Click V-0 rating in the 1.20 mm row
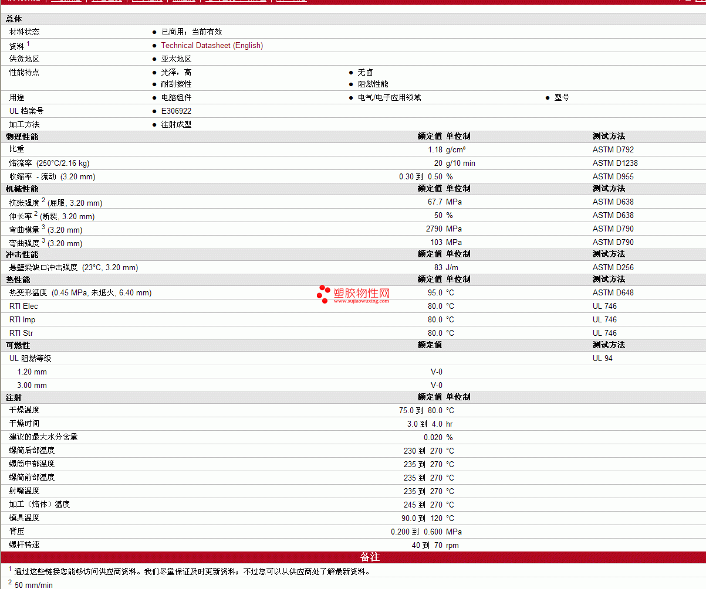Screen dimensions: 706x589 pos(437,372)
